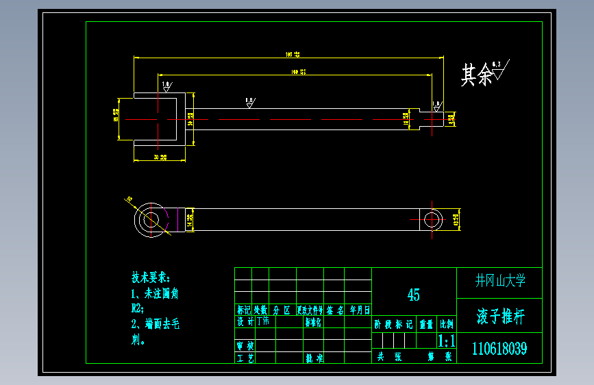This screenshot has height=385, width=594.
Task: Click the 14 dimension in lower view
Action: pos(190,220)
